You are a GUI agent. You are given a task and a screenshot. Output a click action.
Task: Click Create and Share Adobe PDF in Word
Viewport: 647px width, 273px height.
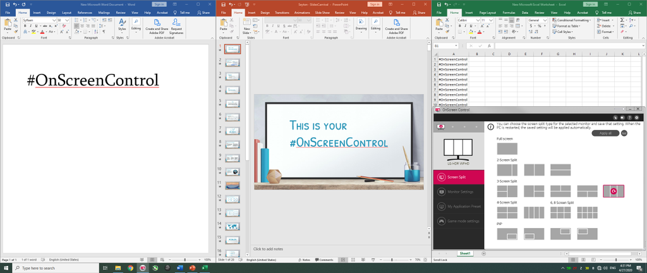[x=157, y=26]
